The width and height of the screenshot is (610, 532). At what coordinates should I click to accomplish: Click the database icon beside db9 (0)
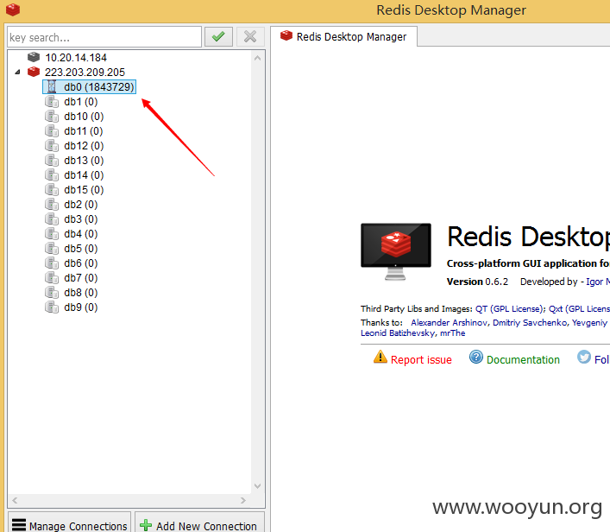52,307
